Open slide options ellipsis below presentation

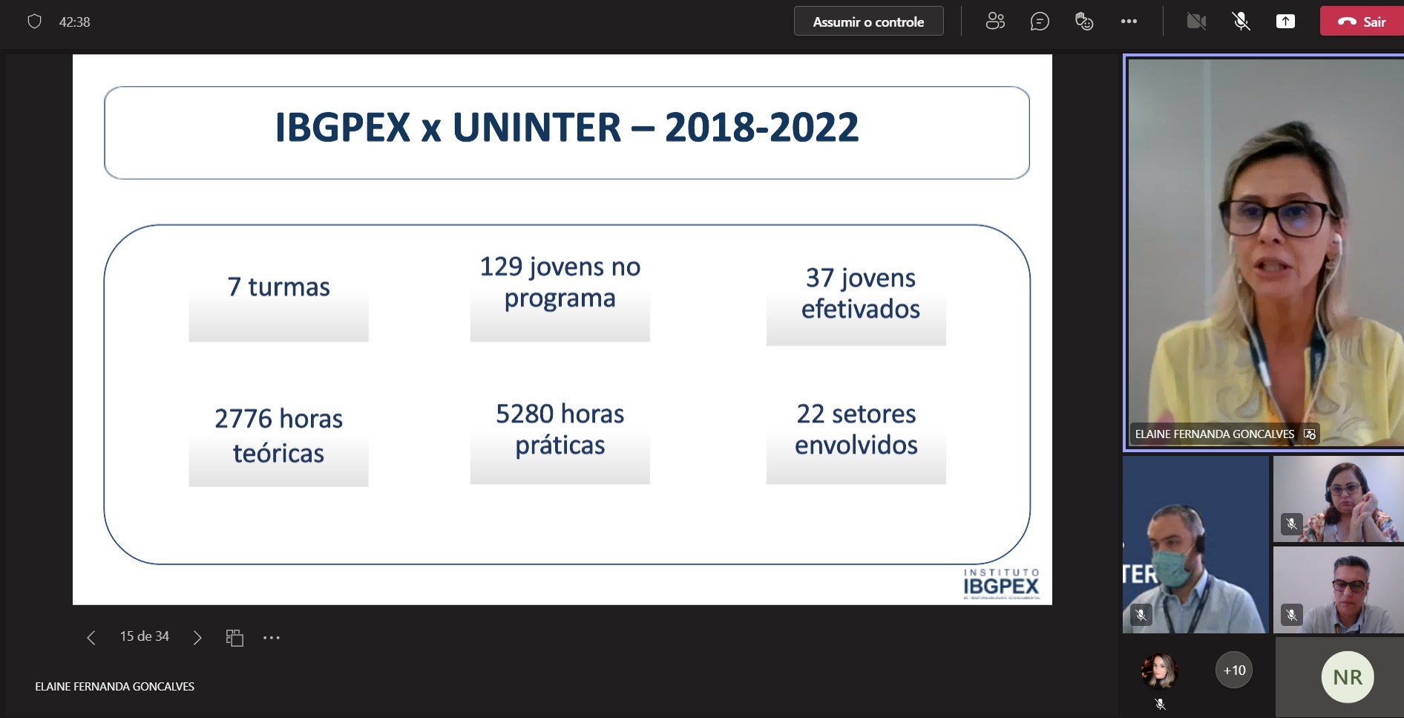click(272, 637)
